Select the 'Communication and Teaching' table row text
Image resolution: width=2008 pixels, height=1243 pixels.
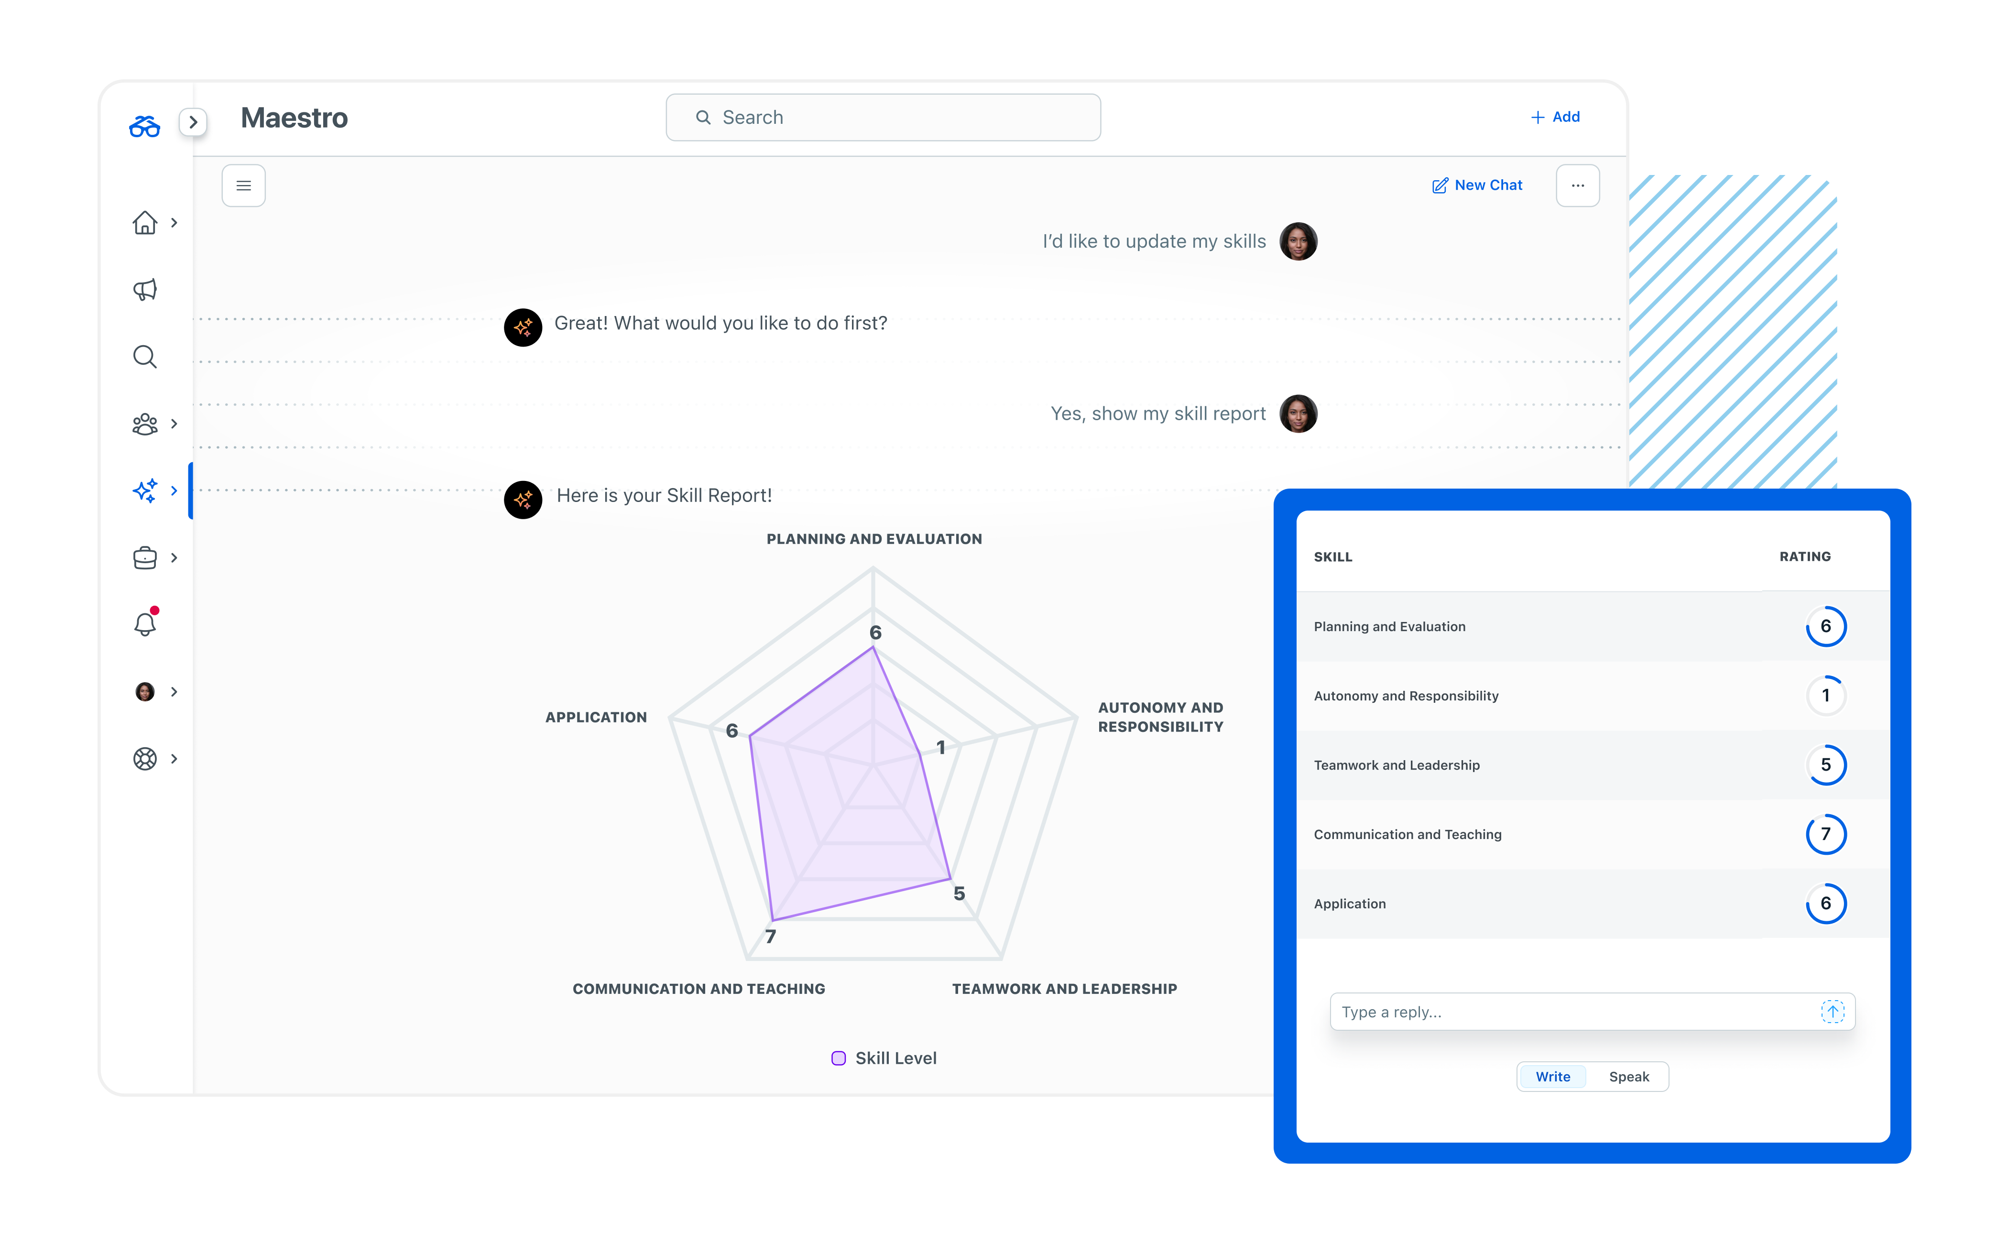click(x=1407, y=834)
